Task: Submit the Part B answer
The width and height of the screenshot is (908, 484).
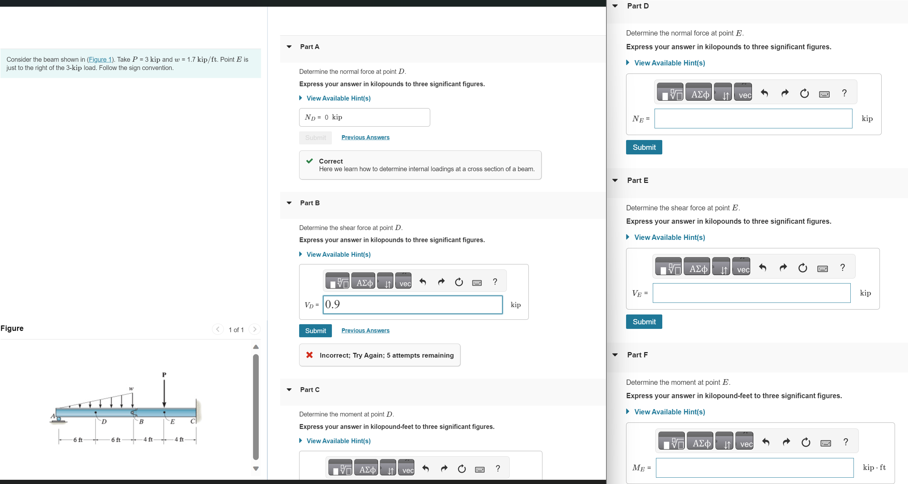Action: (x=315, y=331)
